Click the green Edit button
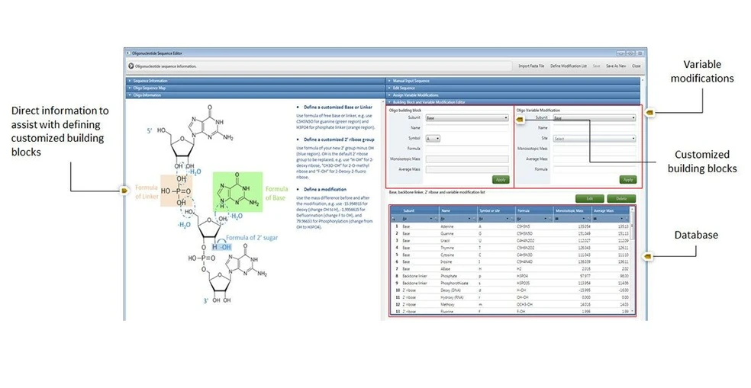The image size is (751, 388). pos(590,198)
